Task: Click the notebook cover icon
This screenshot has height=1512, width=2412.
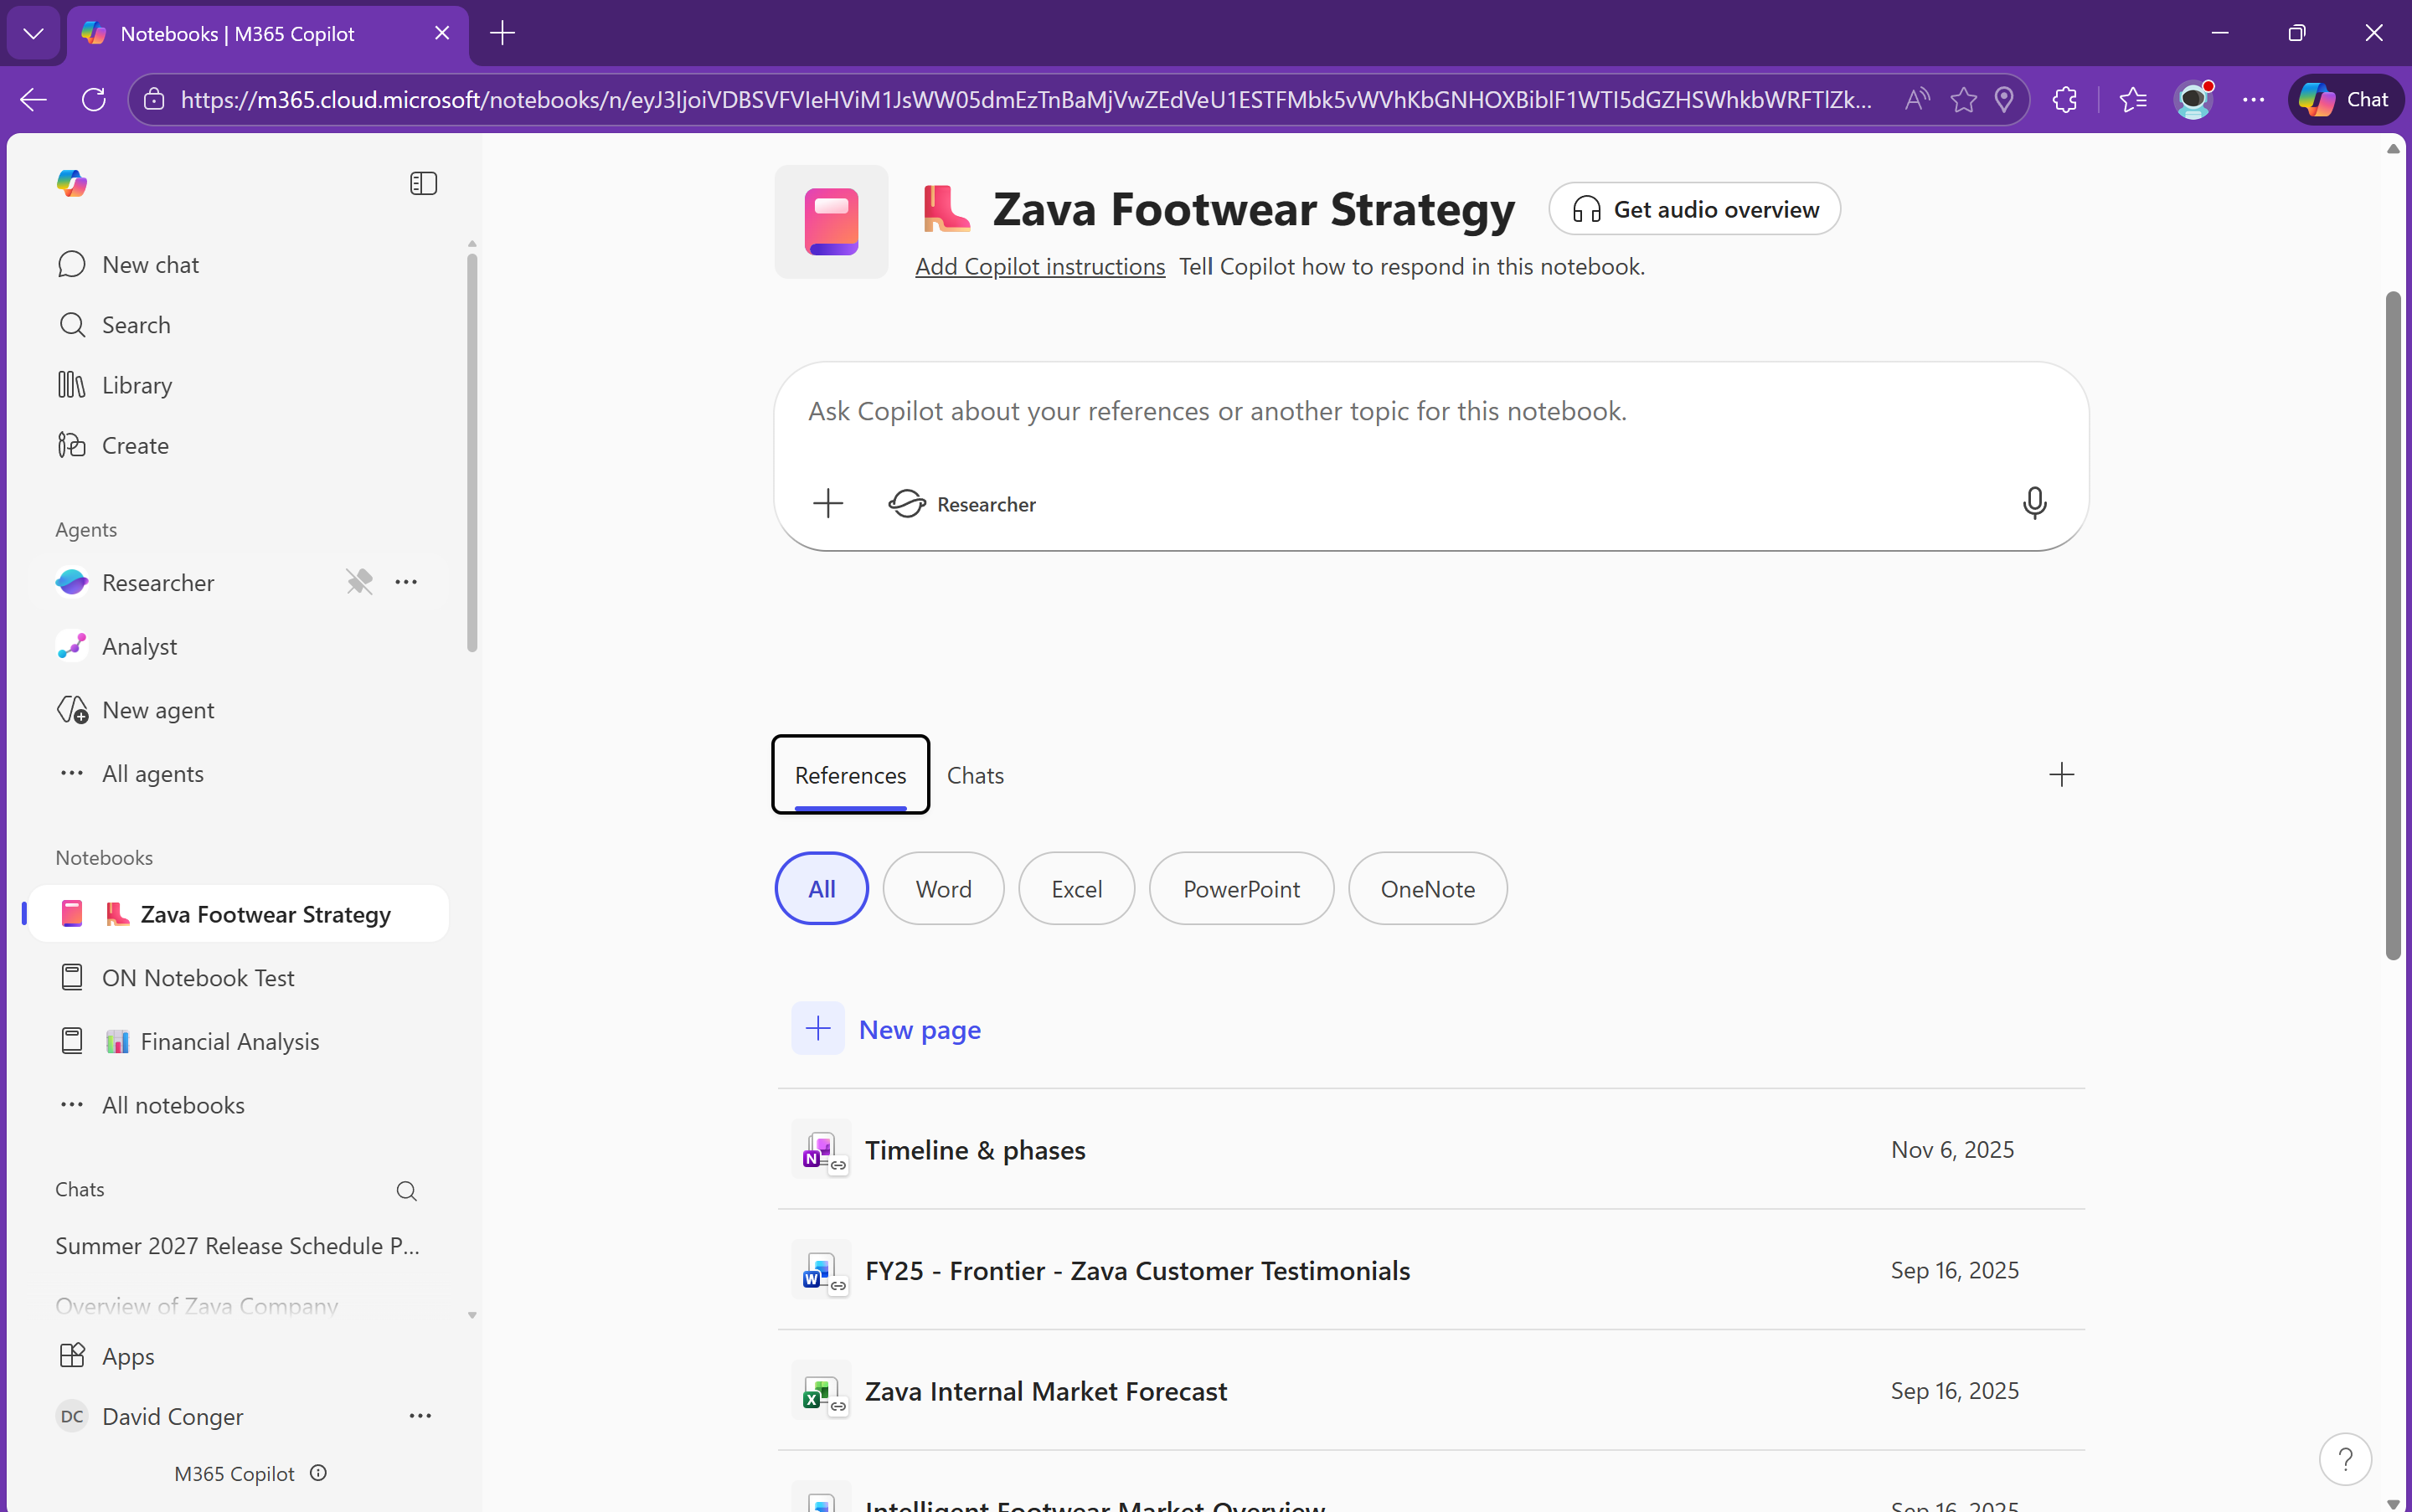Action: (832, 221)
